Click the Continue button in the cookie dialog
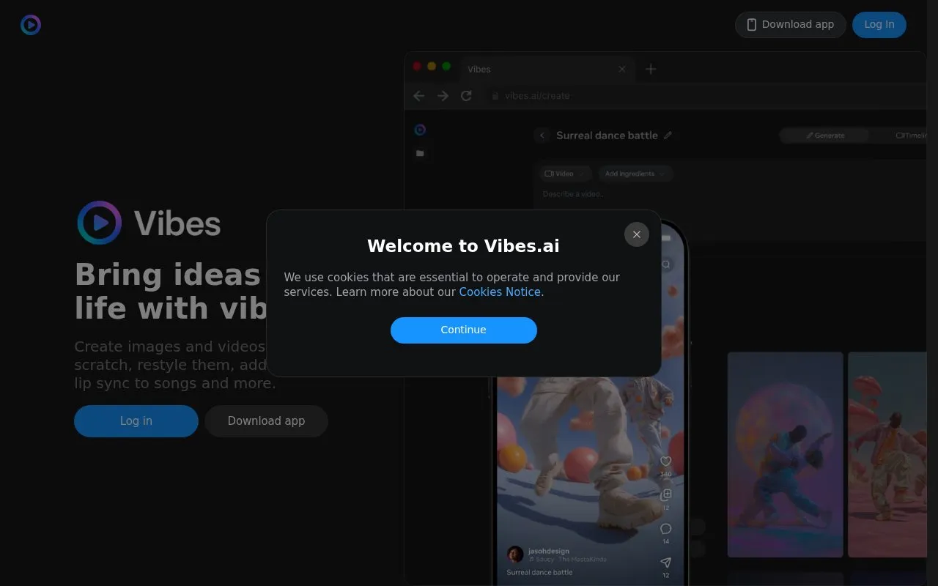 (464, 330)
